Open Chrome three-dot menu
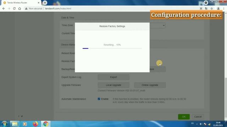Screen dimensions: 227x127 click(x=224, y=8)
